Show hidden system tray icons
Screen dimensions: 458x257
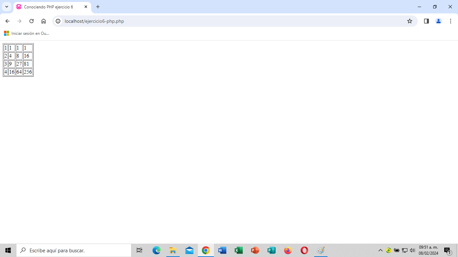pos(380,250)
